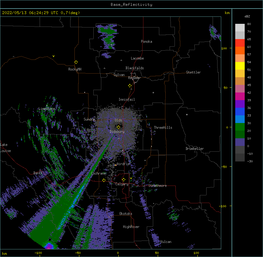
Task: Click the red 65 dBZ legend swatch
Action: click(x=240, y=43)
